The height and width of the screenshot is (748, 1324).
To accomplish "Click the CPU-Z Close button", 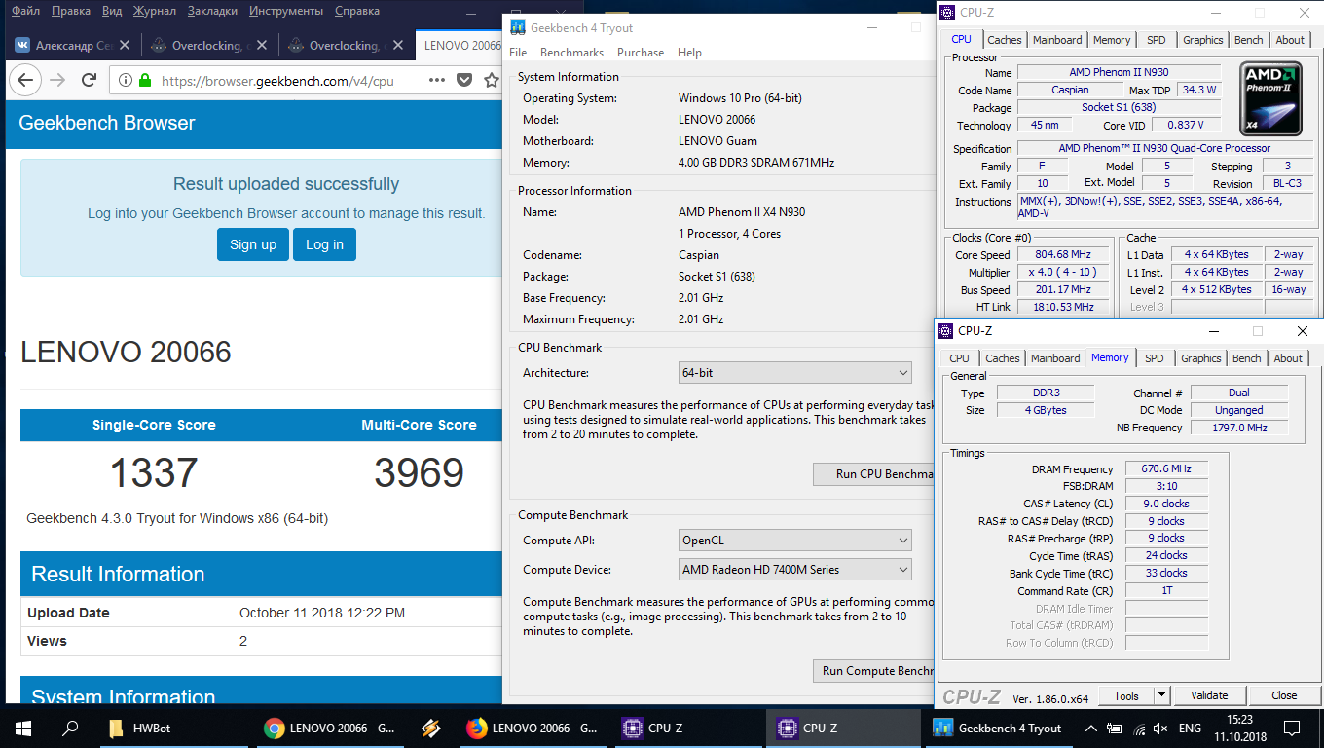I will pos(1284,695).
